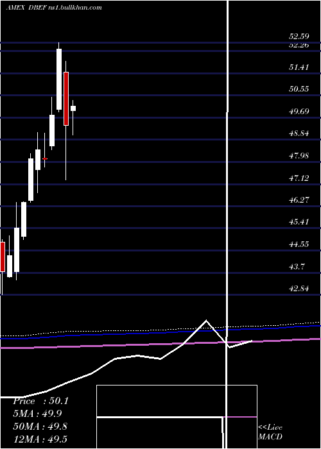
Task: Click the peak of the white MACD line
Action: point(206,320)
